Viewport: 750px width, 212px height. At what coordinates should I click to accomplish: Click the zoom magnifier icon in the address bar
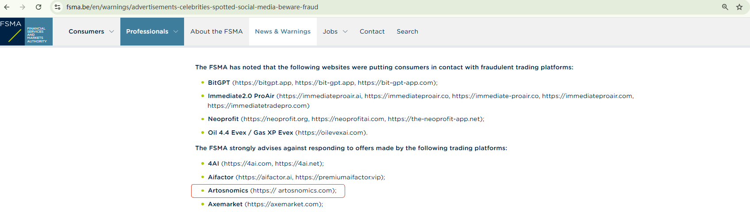(x=725, y=7)
